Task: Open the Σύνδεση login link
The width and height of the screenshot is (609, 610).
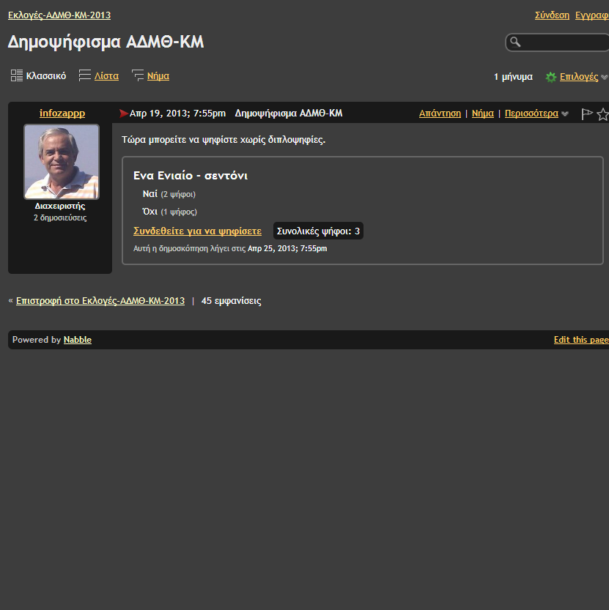Action: (x=552, y=15)
